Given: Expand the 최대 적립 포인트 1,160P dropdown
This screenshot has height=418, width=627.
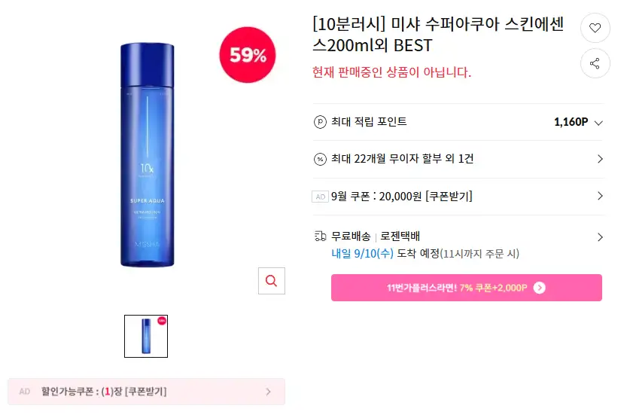Looking at the screenshot, I should [598, 123].
